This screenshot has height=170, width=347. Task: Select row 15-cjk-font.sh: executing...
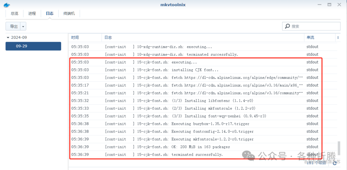point(203,62)
